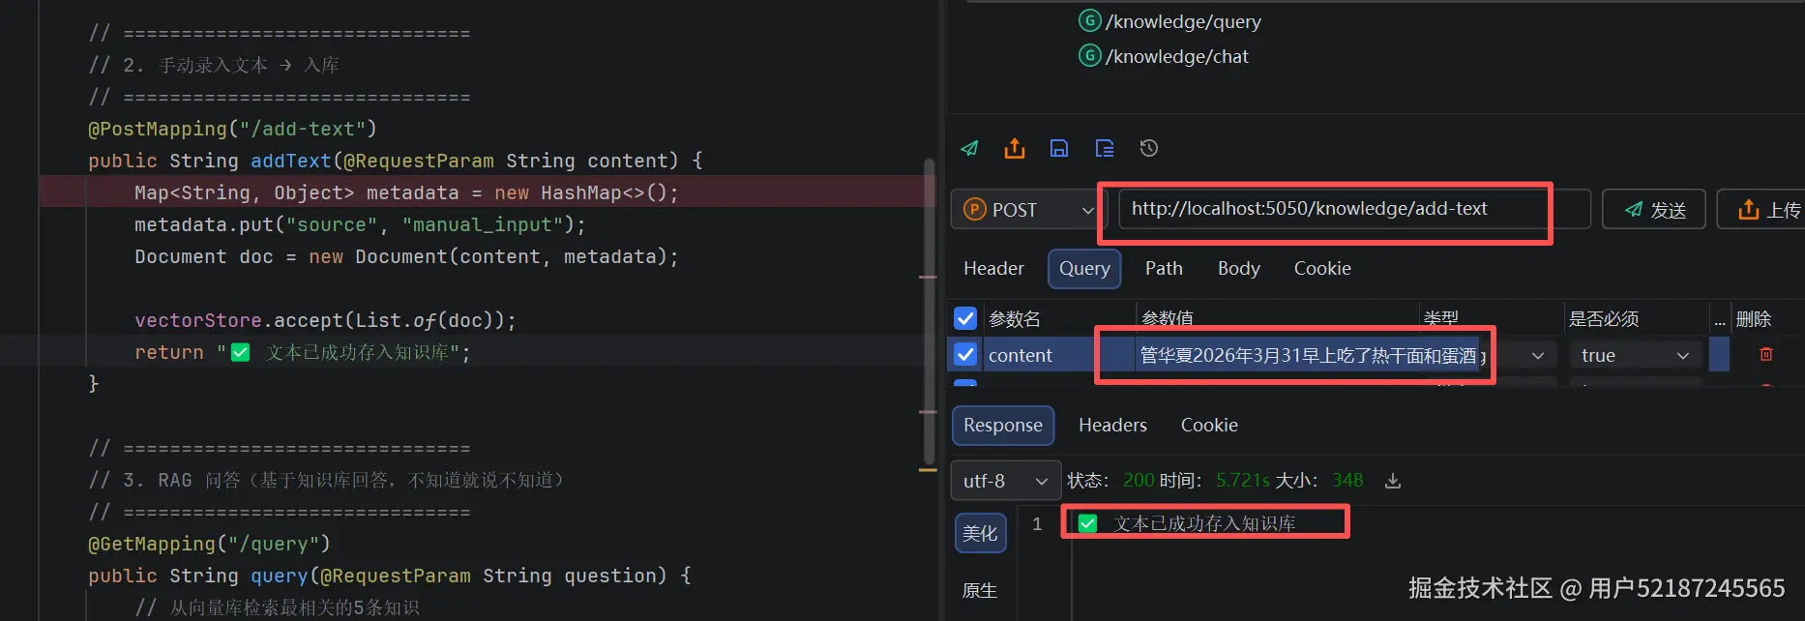Click the orange export upload icon in toolbar
The image size is (1805, 621).
1014,148
